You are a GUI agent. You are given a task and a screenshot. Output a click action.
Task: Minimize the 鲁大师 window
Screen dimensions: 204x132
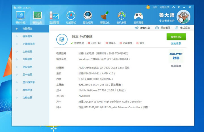coord(184,7)
